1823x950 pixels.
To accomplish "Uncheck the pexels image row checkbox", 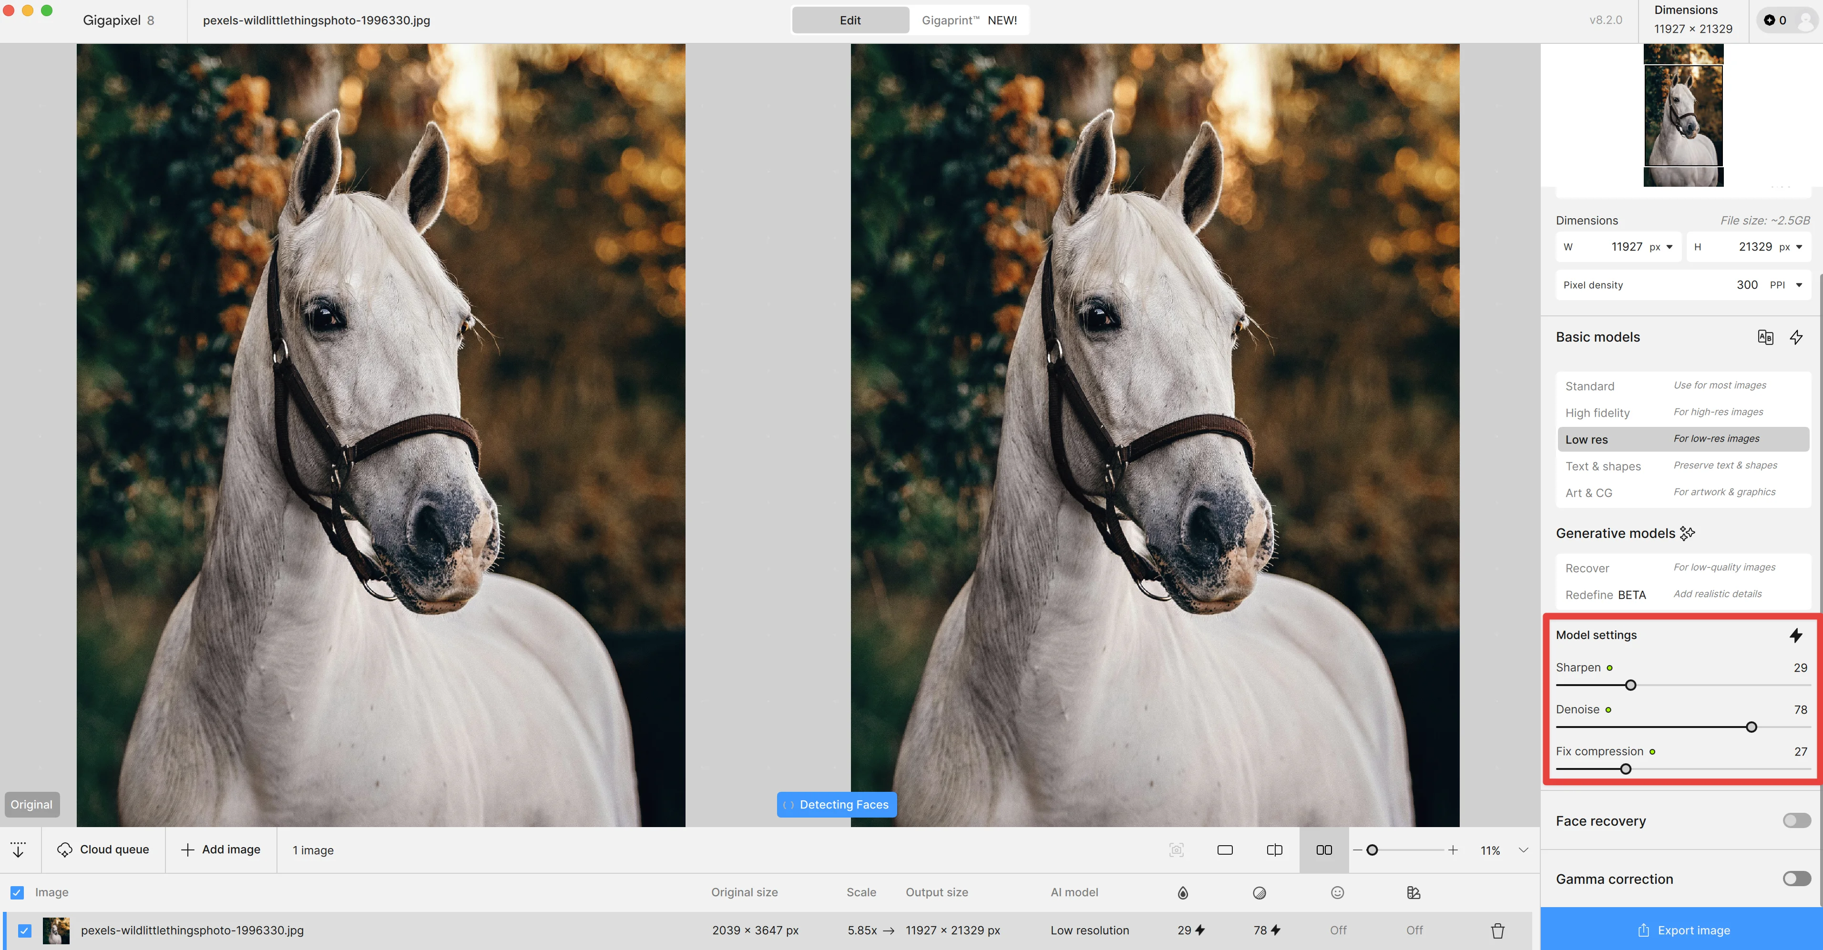I will click(x=25, y=930).
